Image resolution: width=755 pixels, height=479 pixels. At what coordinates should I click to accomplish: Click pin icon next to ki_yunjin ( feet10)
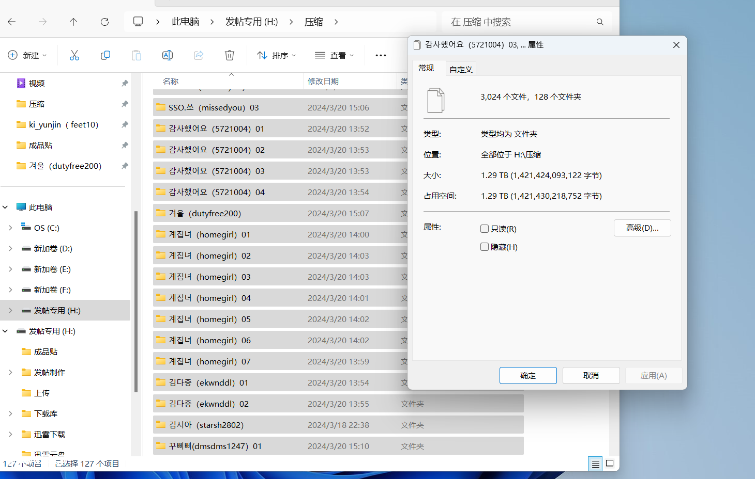[125, 124]
